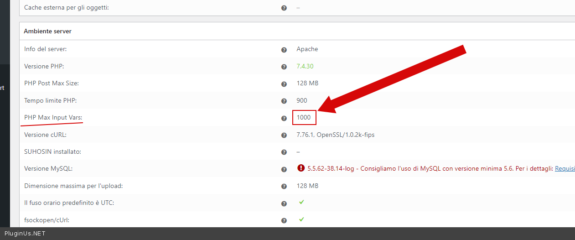The width and height of the screenshot is (575, 240).
Task: Click help icon for Tempo limite PHP
Action: pos(284,101)
